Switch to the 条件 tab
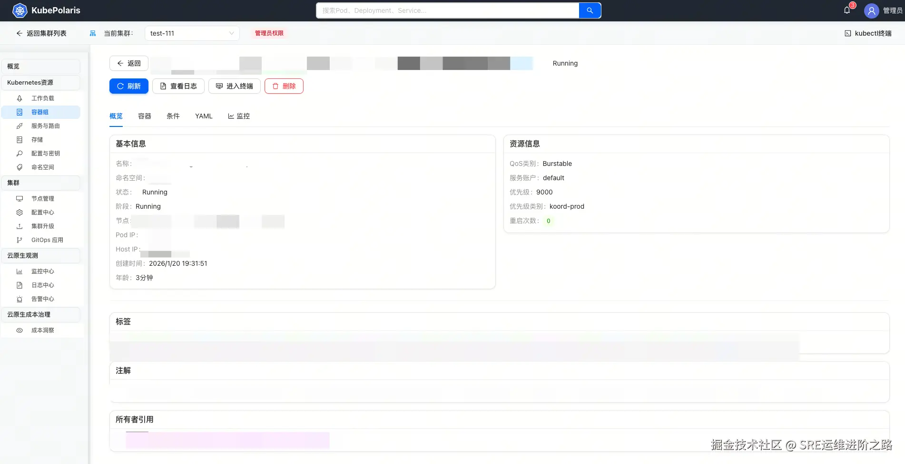This screenshot has height=464, width=905. pyautogui.click(x=173, y=116)
